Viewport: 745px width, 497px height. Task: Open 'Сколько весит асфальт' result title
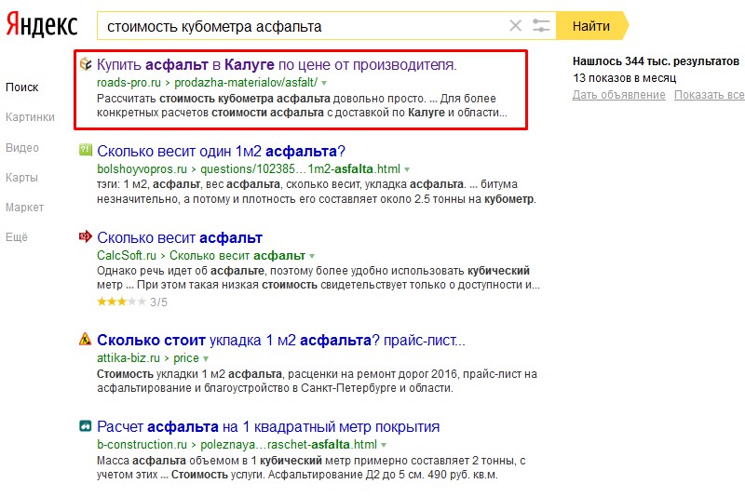(180, 237)
